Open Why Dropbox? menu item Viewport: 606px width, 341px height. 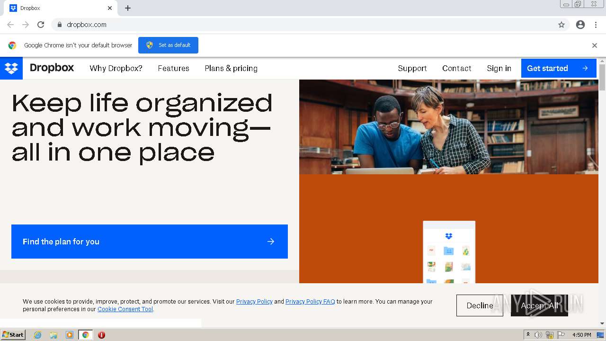(x=116, y=68)
